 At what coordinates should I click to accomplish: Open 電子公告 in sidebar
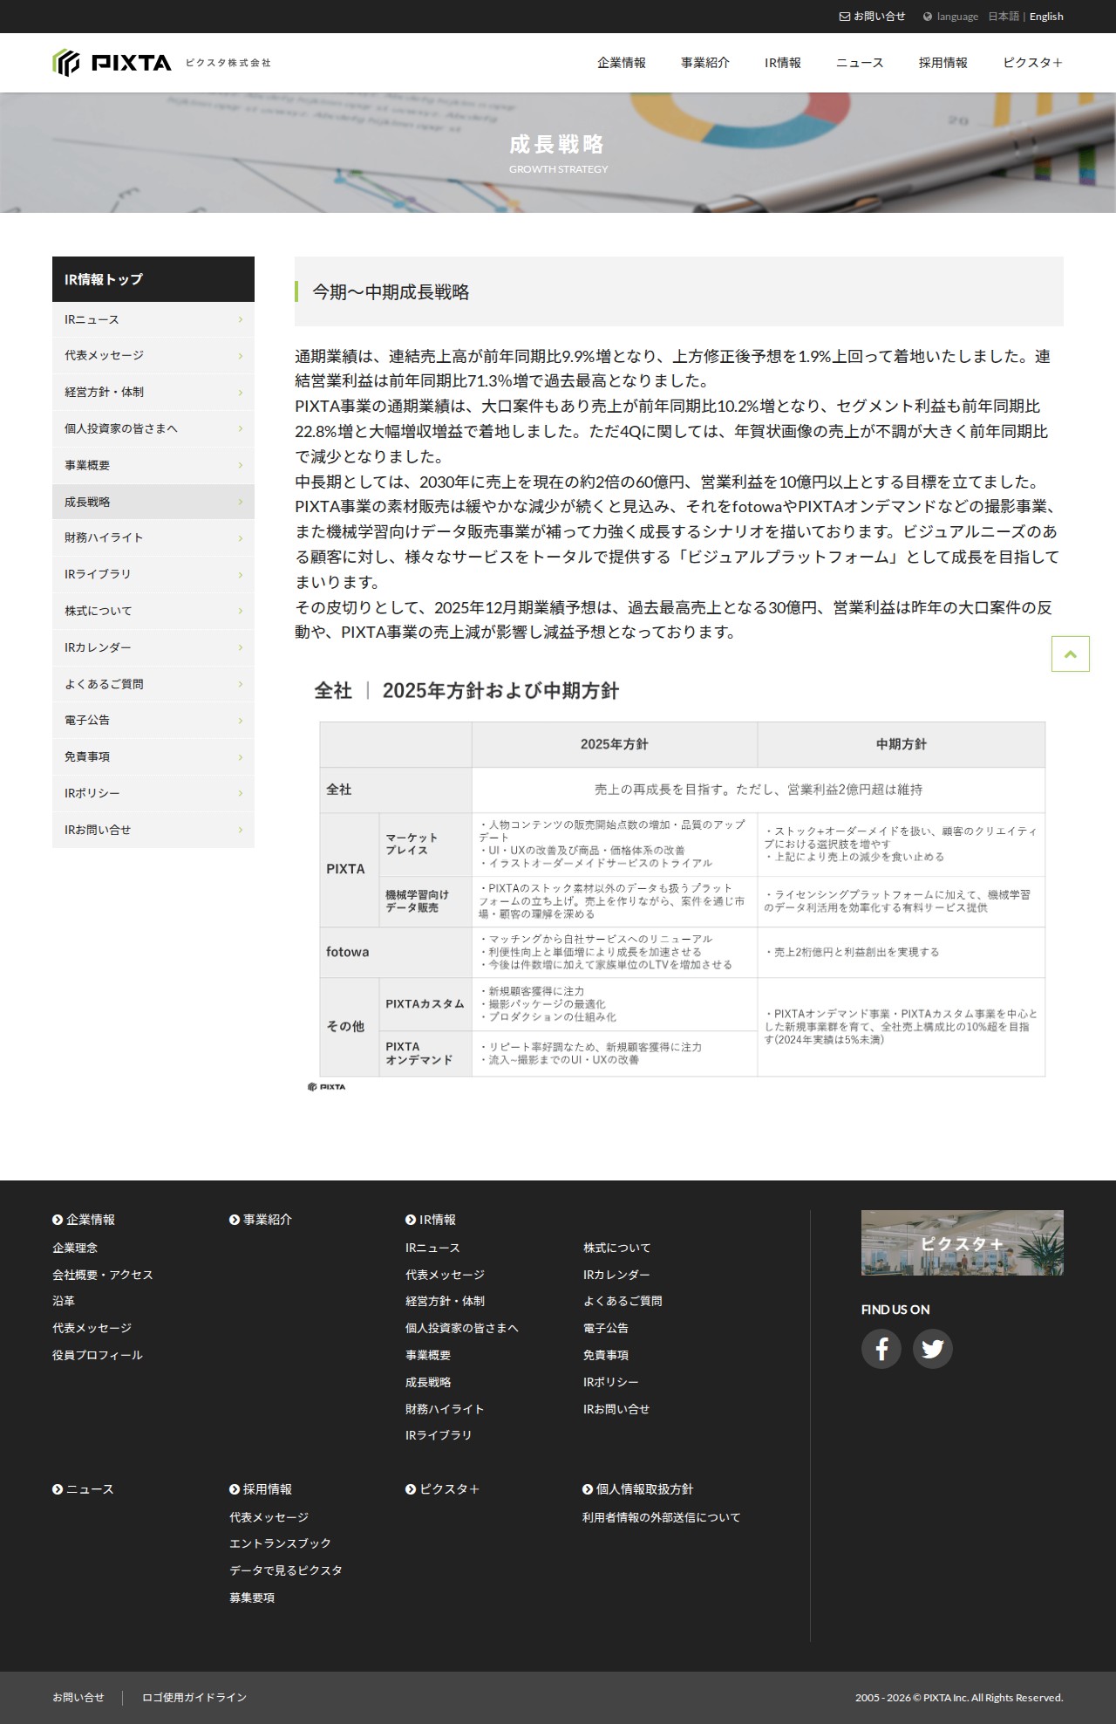pos(153,721)
